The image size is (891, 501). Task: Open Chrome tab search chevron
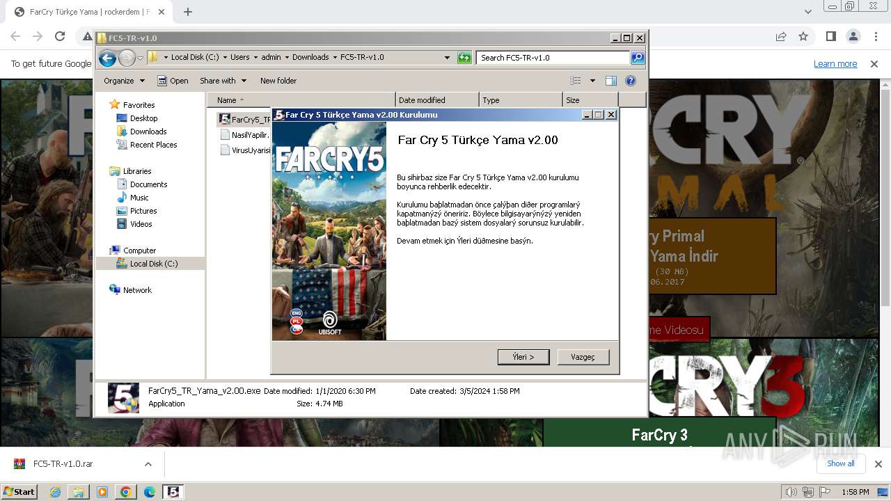coord(807,12)
